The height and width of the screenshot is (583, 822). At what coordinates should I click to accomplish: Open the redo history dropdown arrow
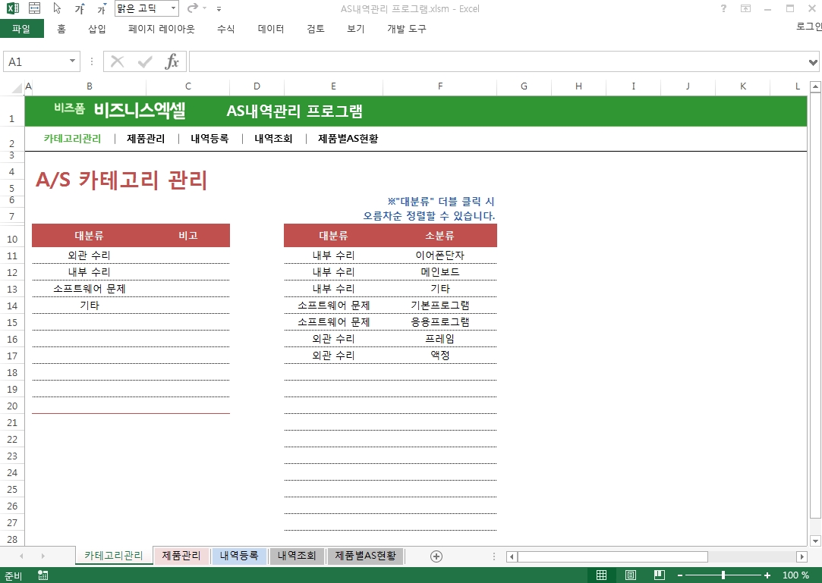pyautogui.click(x=204, y=8)
